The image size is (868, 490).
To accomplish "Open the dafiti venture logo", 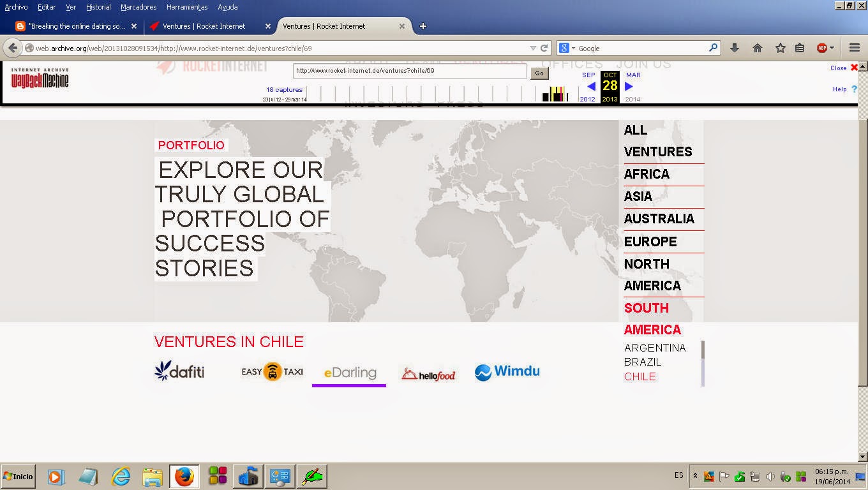I will [179, 371].
